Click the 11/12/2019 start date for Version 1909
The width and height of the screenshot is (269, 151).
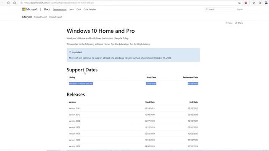coord(150,128)
